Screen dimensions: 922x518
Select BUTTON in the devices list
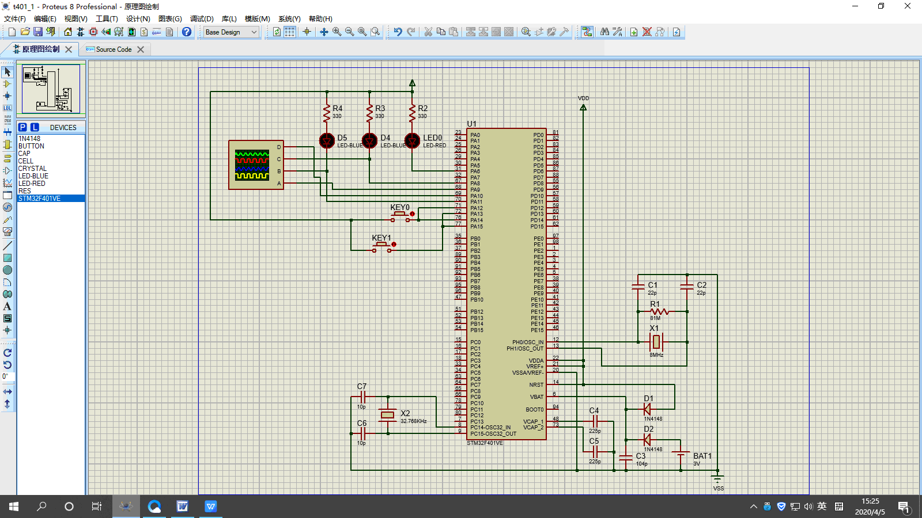coord(32,146)
